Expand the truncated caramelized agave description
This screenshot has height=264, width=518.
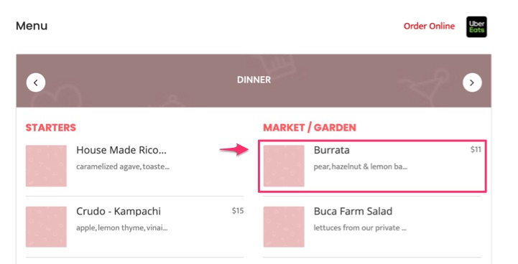coord(123,166)
